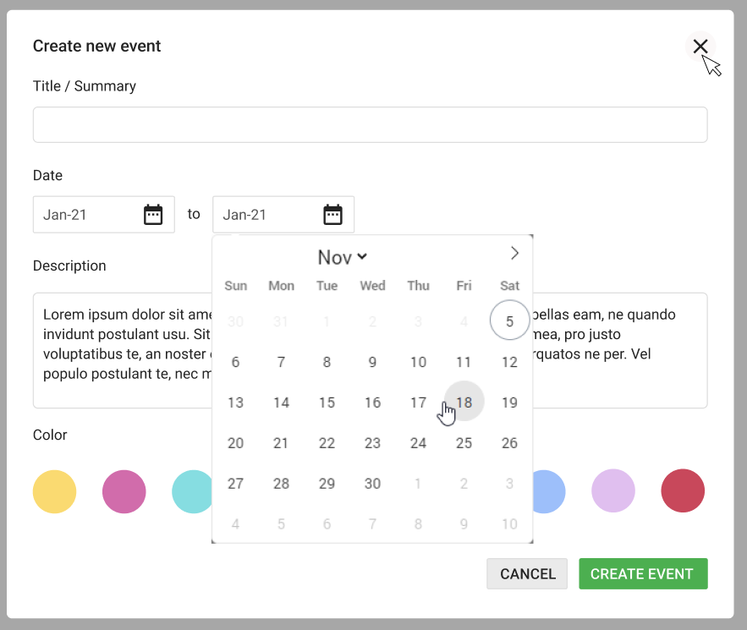Click the end date calendar icon
This screenshot has width=747, height=630.
pyautogui.click(x=332, y=215)
